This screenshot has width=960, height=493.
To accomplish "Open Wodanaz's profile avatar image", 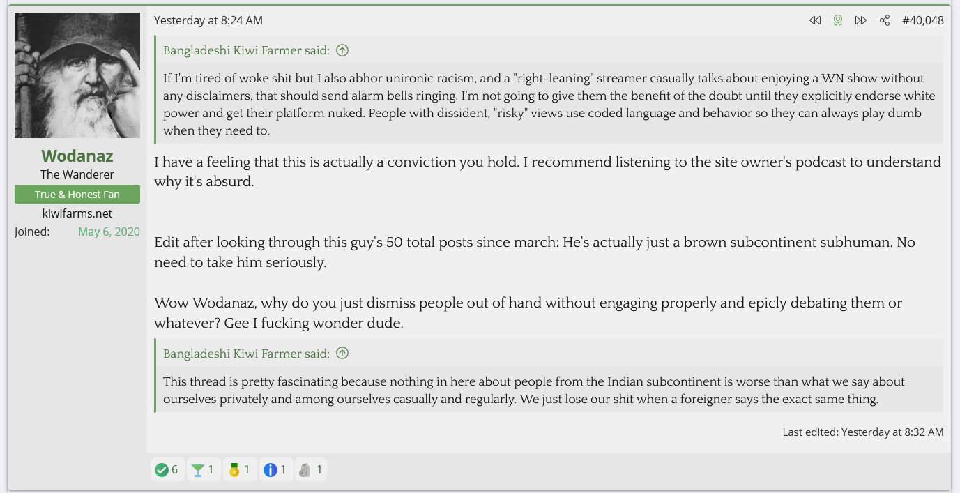I will [77, 75].
